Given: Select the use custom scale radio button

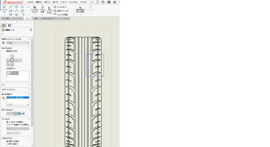Looking at the screenshot, I should click(x=8, y=125).
